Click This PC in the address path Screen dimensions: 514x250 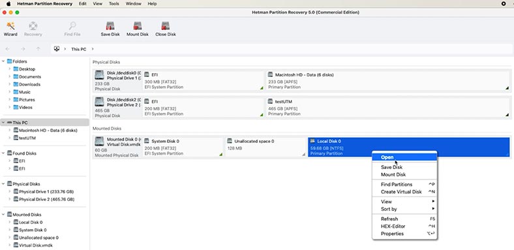coord(79,49)
